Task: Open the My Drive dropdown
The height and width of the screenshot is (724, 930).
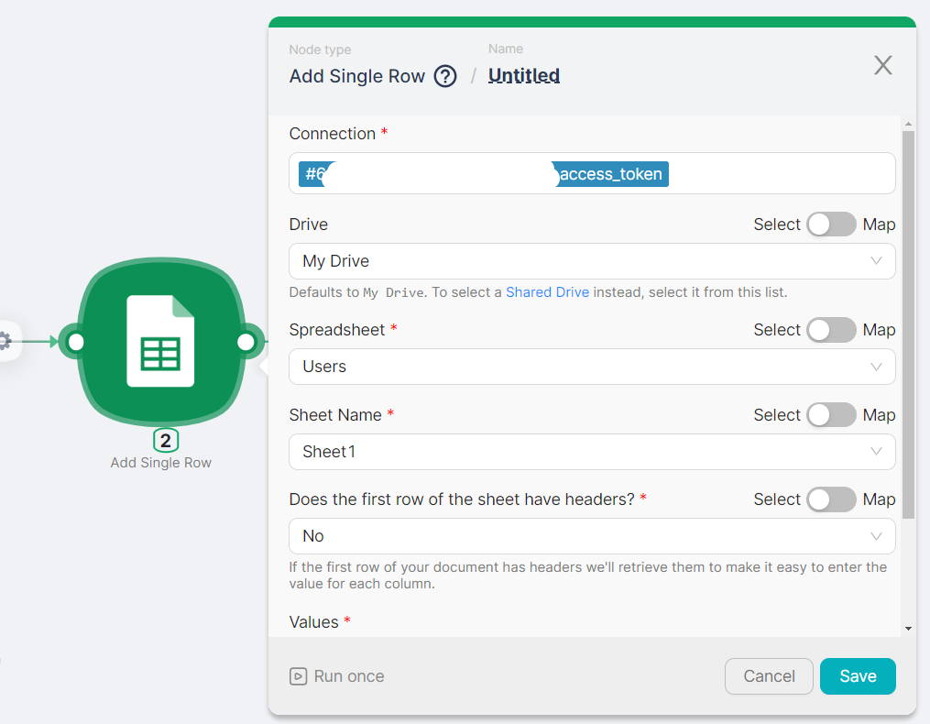Action: (591, 261)
